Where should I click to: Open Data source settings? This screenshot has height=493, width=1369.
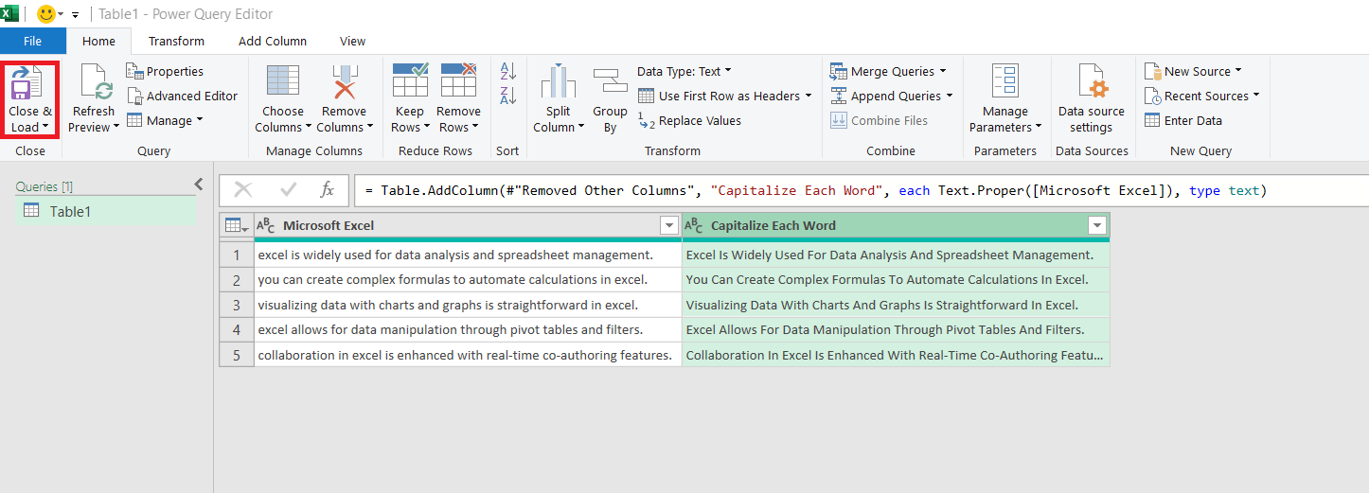pos(1091,99)
